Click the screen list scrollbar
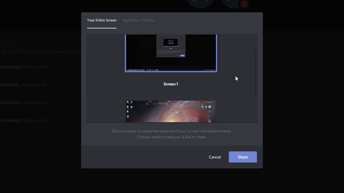The width and height of the screenshot is (344, 193). [x=256, y=73]
